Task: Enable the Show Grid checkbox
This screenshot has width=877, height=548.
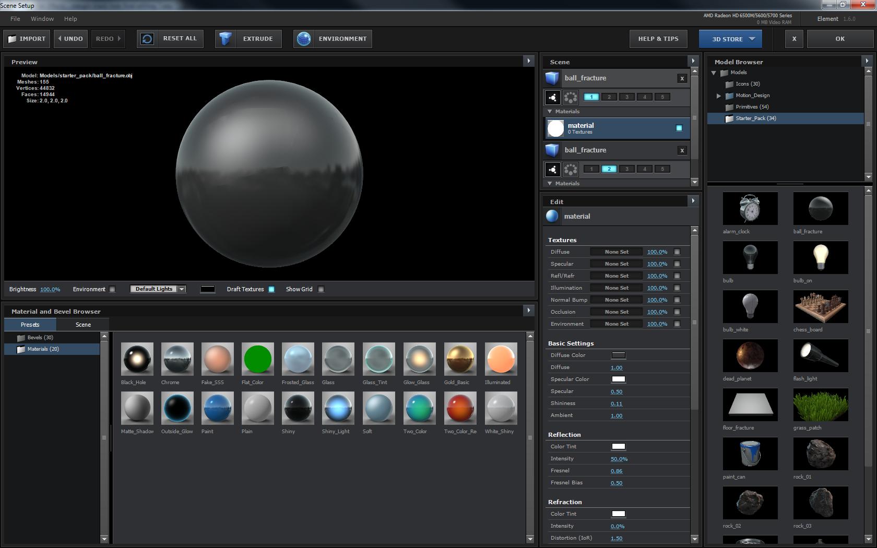Action: point(321,289)
